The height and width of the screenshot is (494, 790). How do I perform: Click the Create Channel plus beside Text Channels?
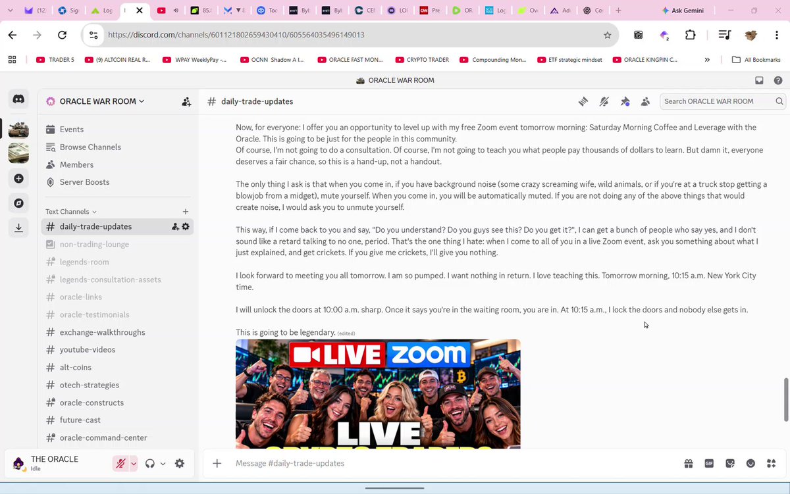(186, 212)
